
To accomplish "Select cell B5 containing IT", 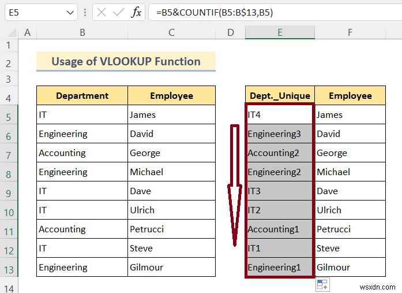I will click(82, 114).
